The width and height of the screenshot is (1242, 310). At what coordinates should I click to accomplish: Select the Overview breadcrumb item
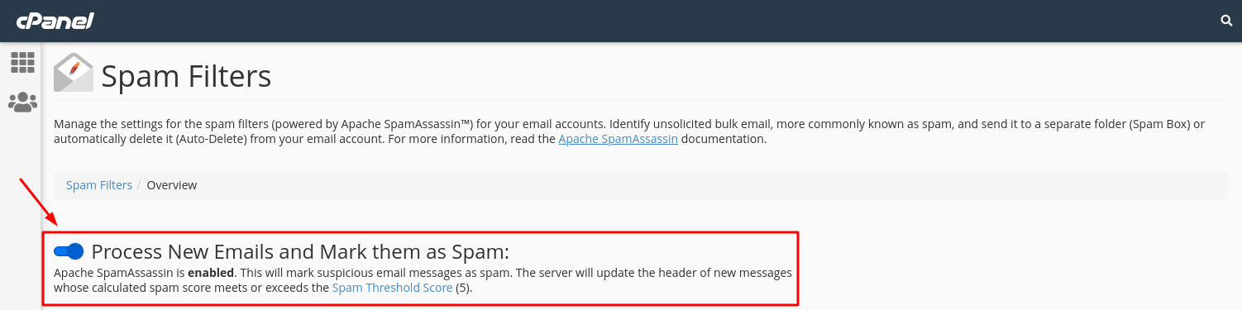click(172, 185)
